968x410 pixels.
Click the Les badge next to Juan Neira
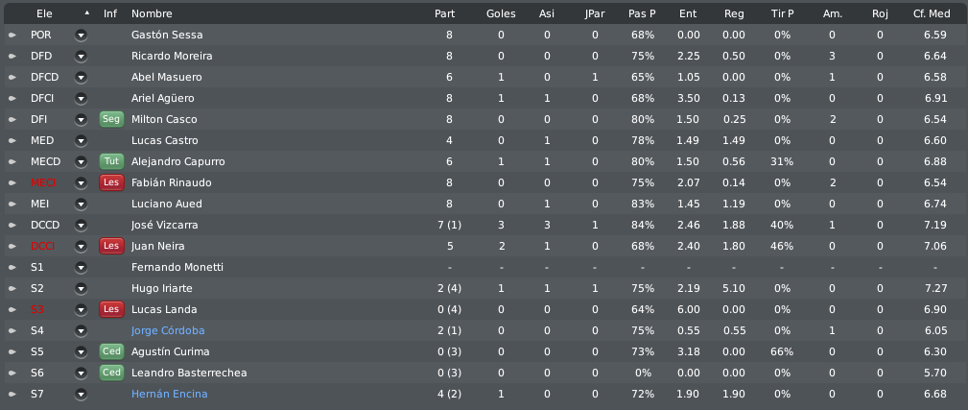[111, 246]
